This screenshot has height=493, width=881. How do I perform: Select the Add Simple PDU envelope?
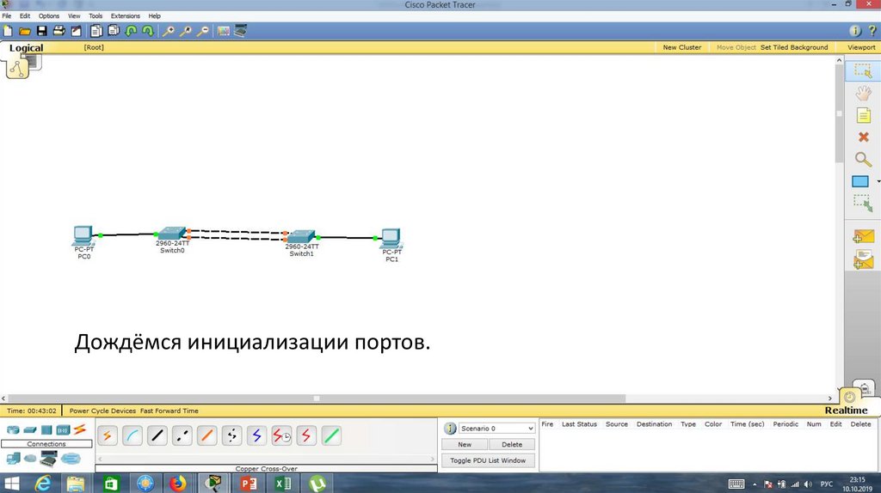[x=863, y=236]
